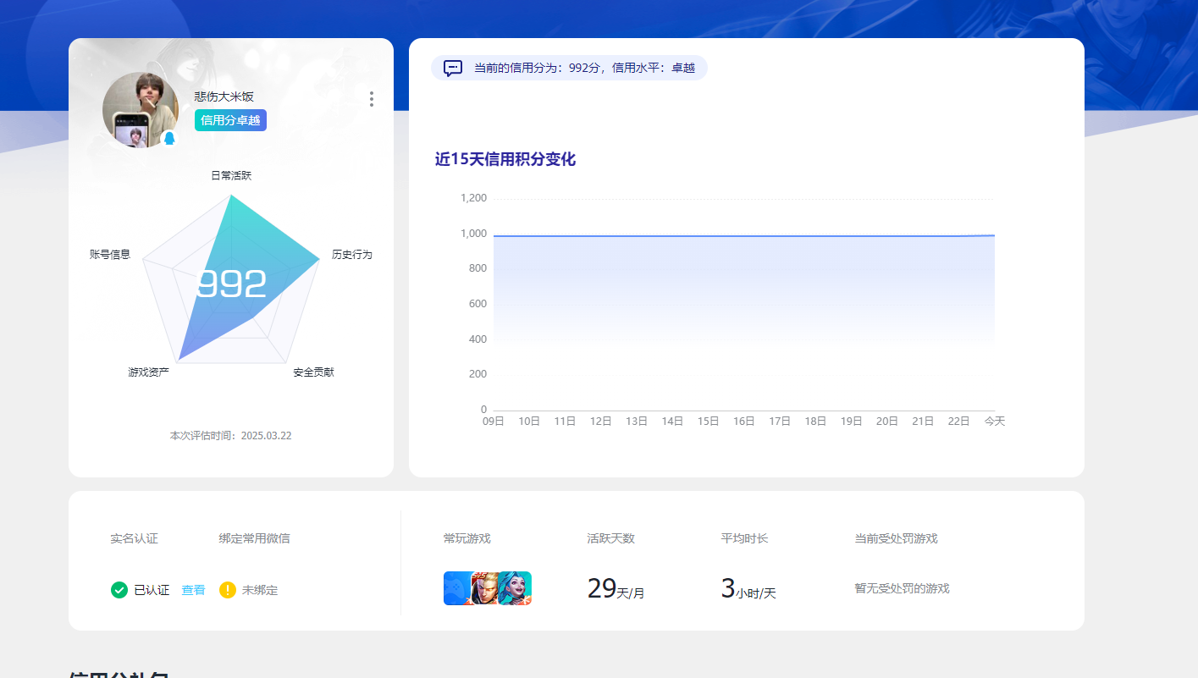
Task: Click the blue-haired character game icon
Action: click(515, 588)
